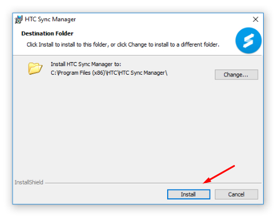
Task: Click the instruction text about Change and Install
Action: tap(123, 45)
